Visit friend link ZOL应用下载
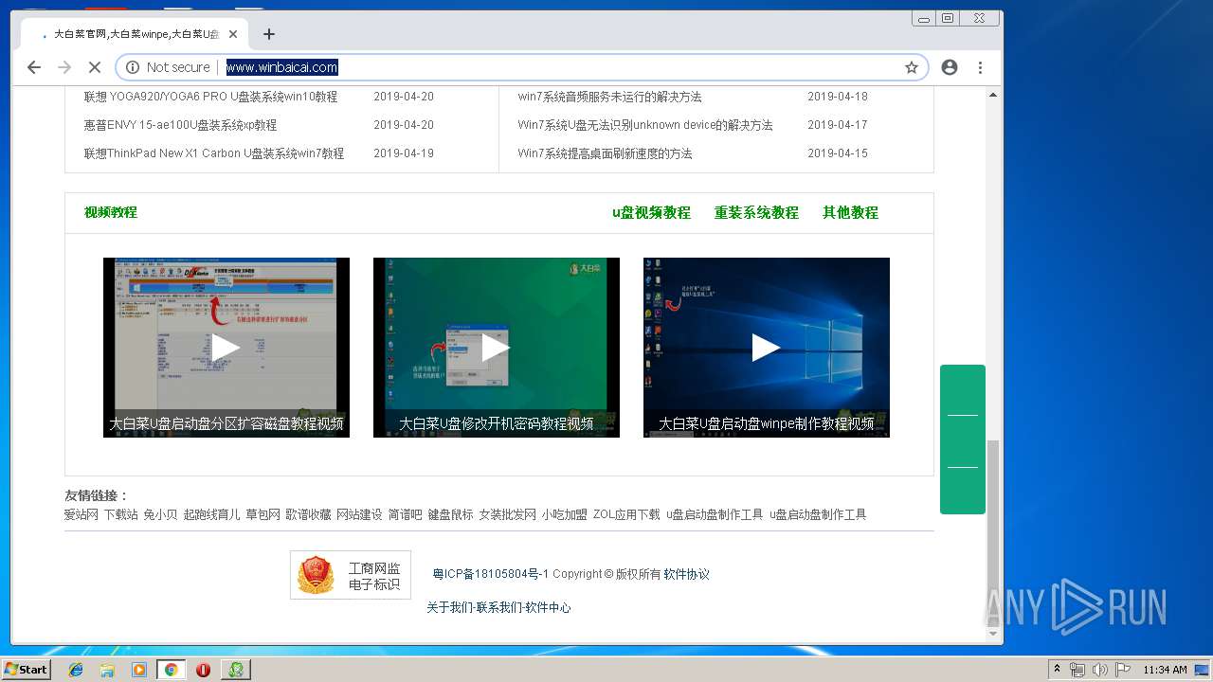 click(626, 514)
